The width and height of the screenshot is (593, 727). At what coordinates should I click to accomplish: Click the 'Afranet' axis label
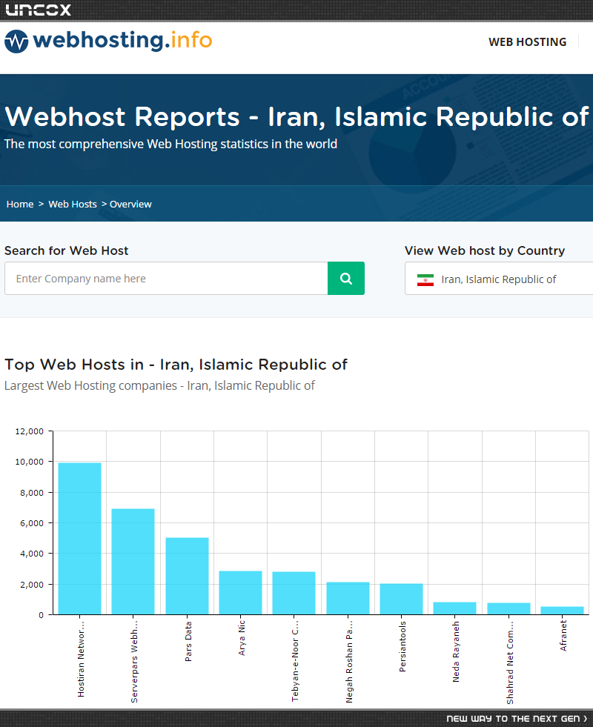[563, 636]
